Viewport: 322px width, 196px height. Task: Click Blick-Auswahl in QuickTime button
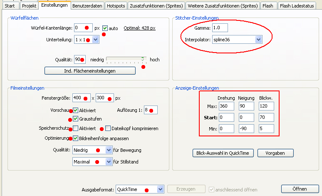(x=223, y=153)
